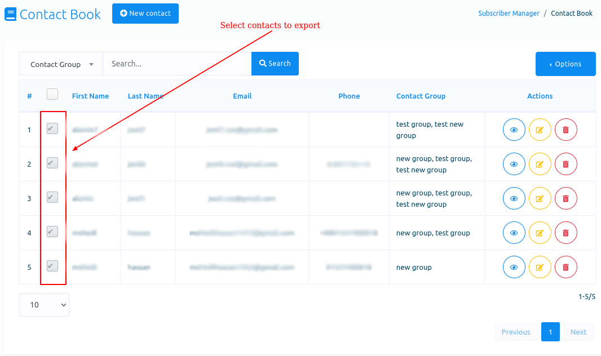601x356 pixels.
Task: Go to the Next page
Action: pyautogui.click(x=578, y=332)
